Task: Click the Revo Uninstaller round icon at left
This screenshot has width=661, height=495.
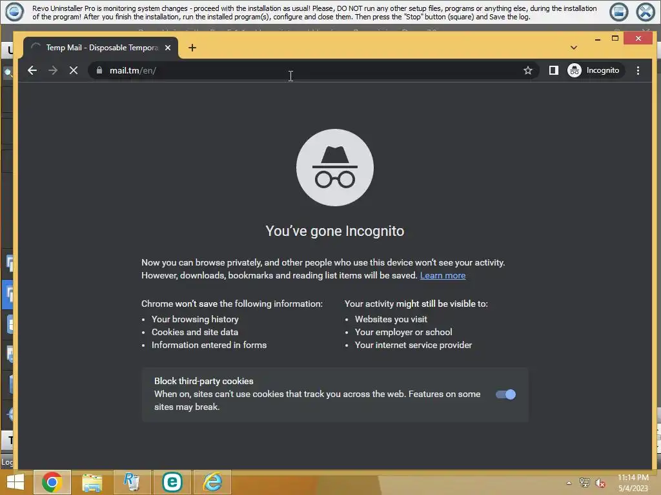Action: pos(14,12)
